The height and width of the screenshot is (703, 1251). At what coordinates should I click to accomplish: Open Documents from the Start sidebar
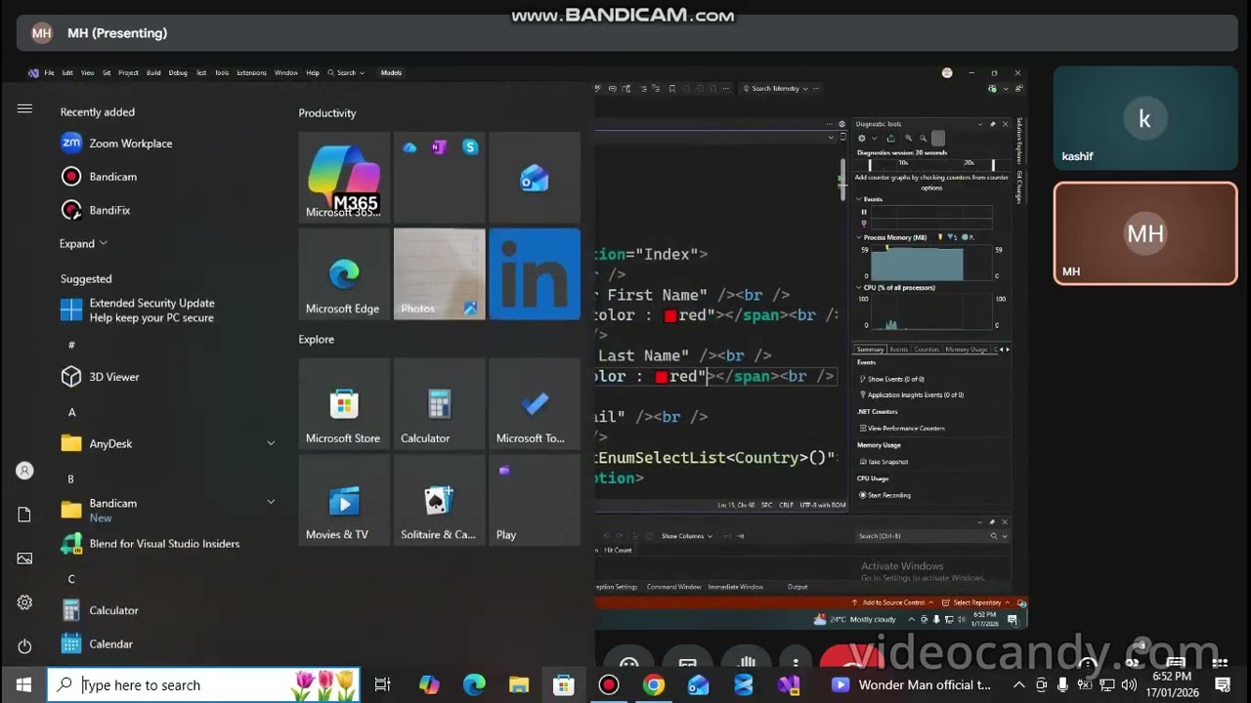[x=24, y=515]
